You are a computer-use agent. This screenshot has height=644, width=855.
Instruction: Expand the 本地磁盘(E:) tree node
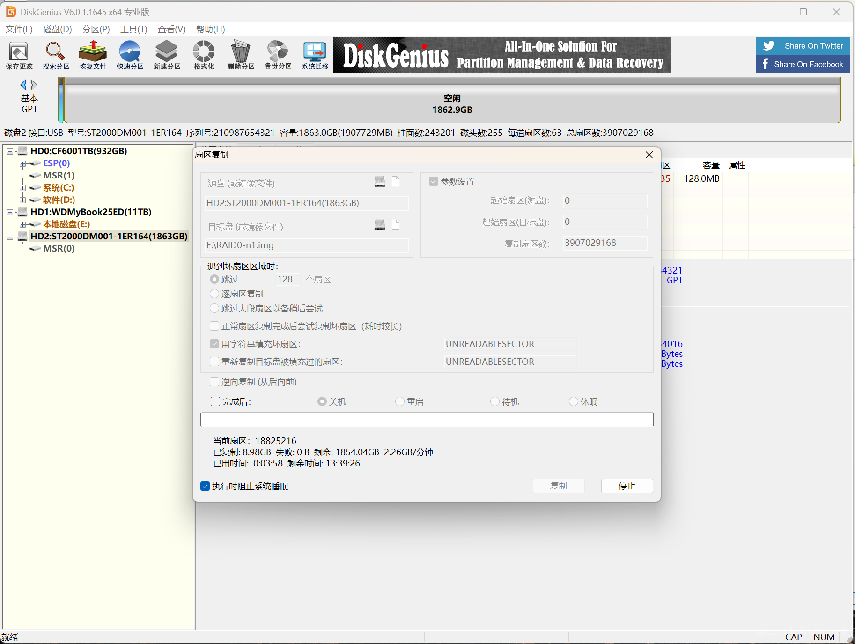pos(22,224)
